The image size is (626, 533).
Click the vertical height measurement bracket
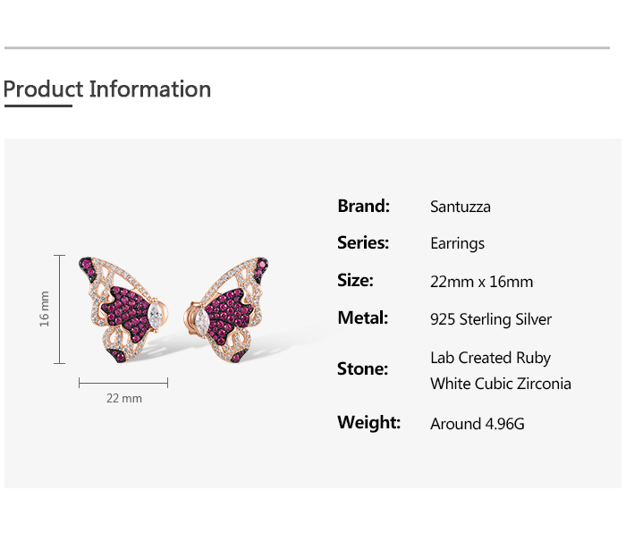coord(61,309)
